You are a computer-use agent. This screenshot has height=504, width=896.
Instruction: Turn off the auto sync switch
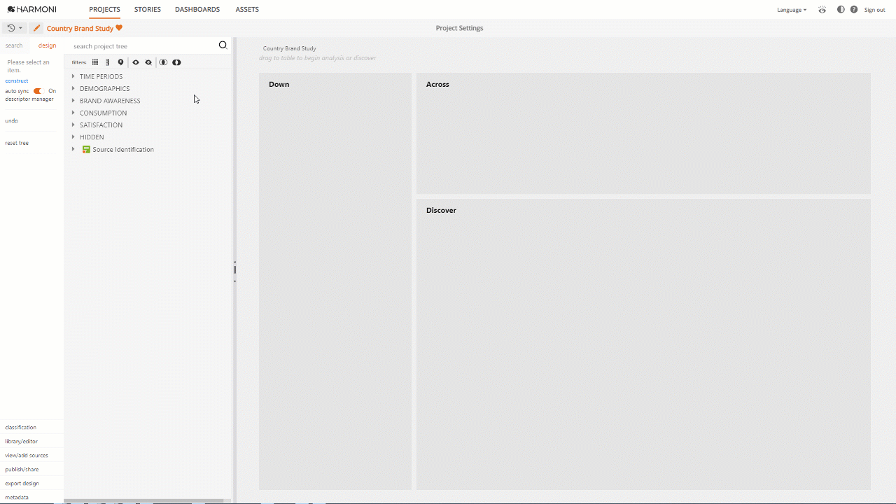(x=38, y=91)
